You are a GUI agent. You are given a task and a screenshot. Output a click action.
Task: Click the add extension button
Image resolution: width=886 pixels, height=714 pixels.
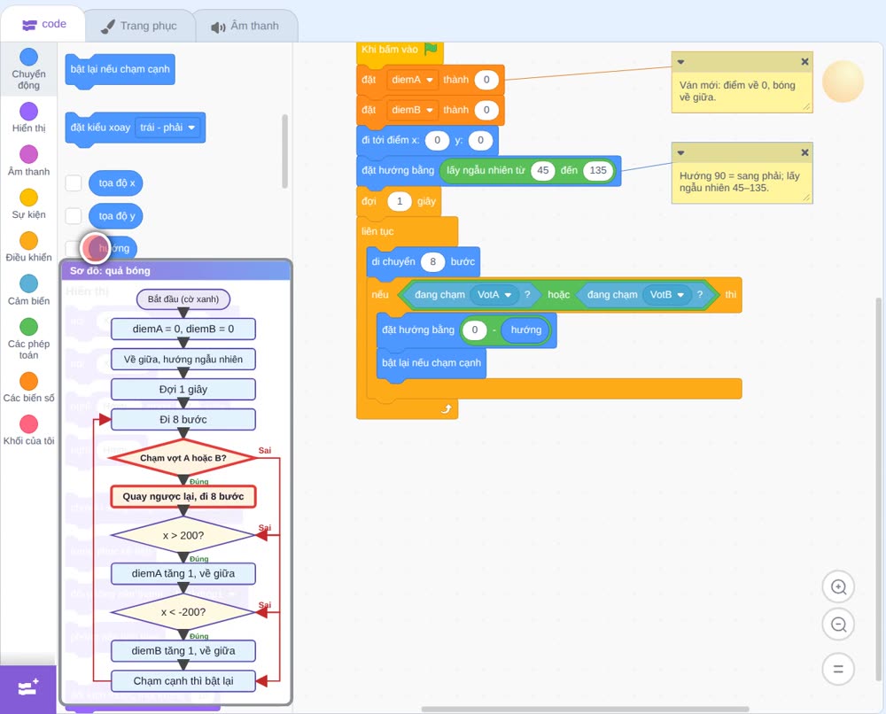click(x=28, y=688)
